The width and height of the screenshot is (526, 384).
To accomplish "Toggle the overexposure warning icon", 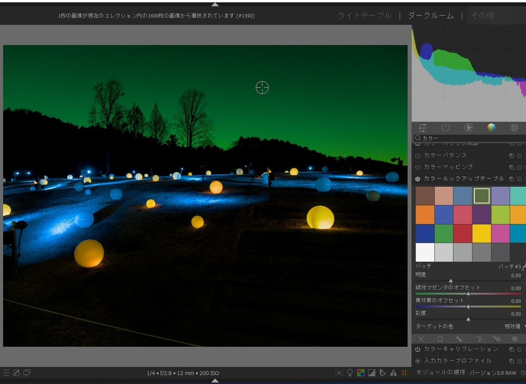I will (x=393, y=373).
